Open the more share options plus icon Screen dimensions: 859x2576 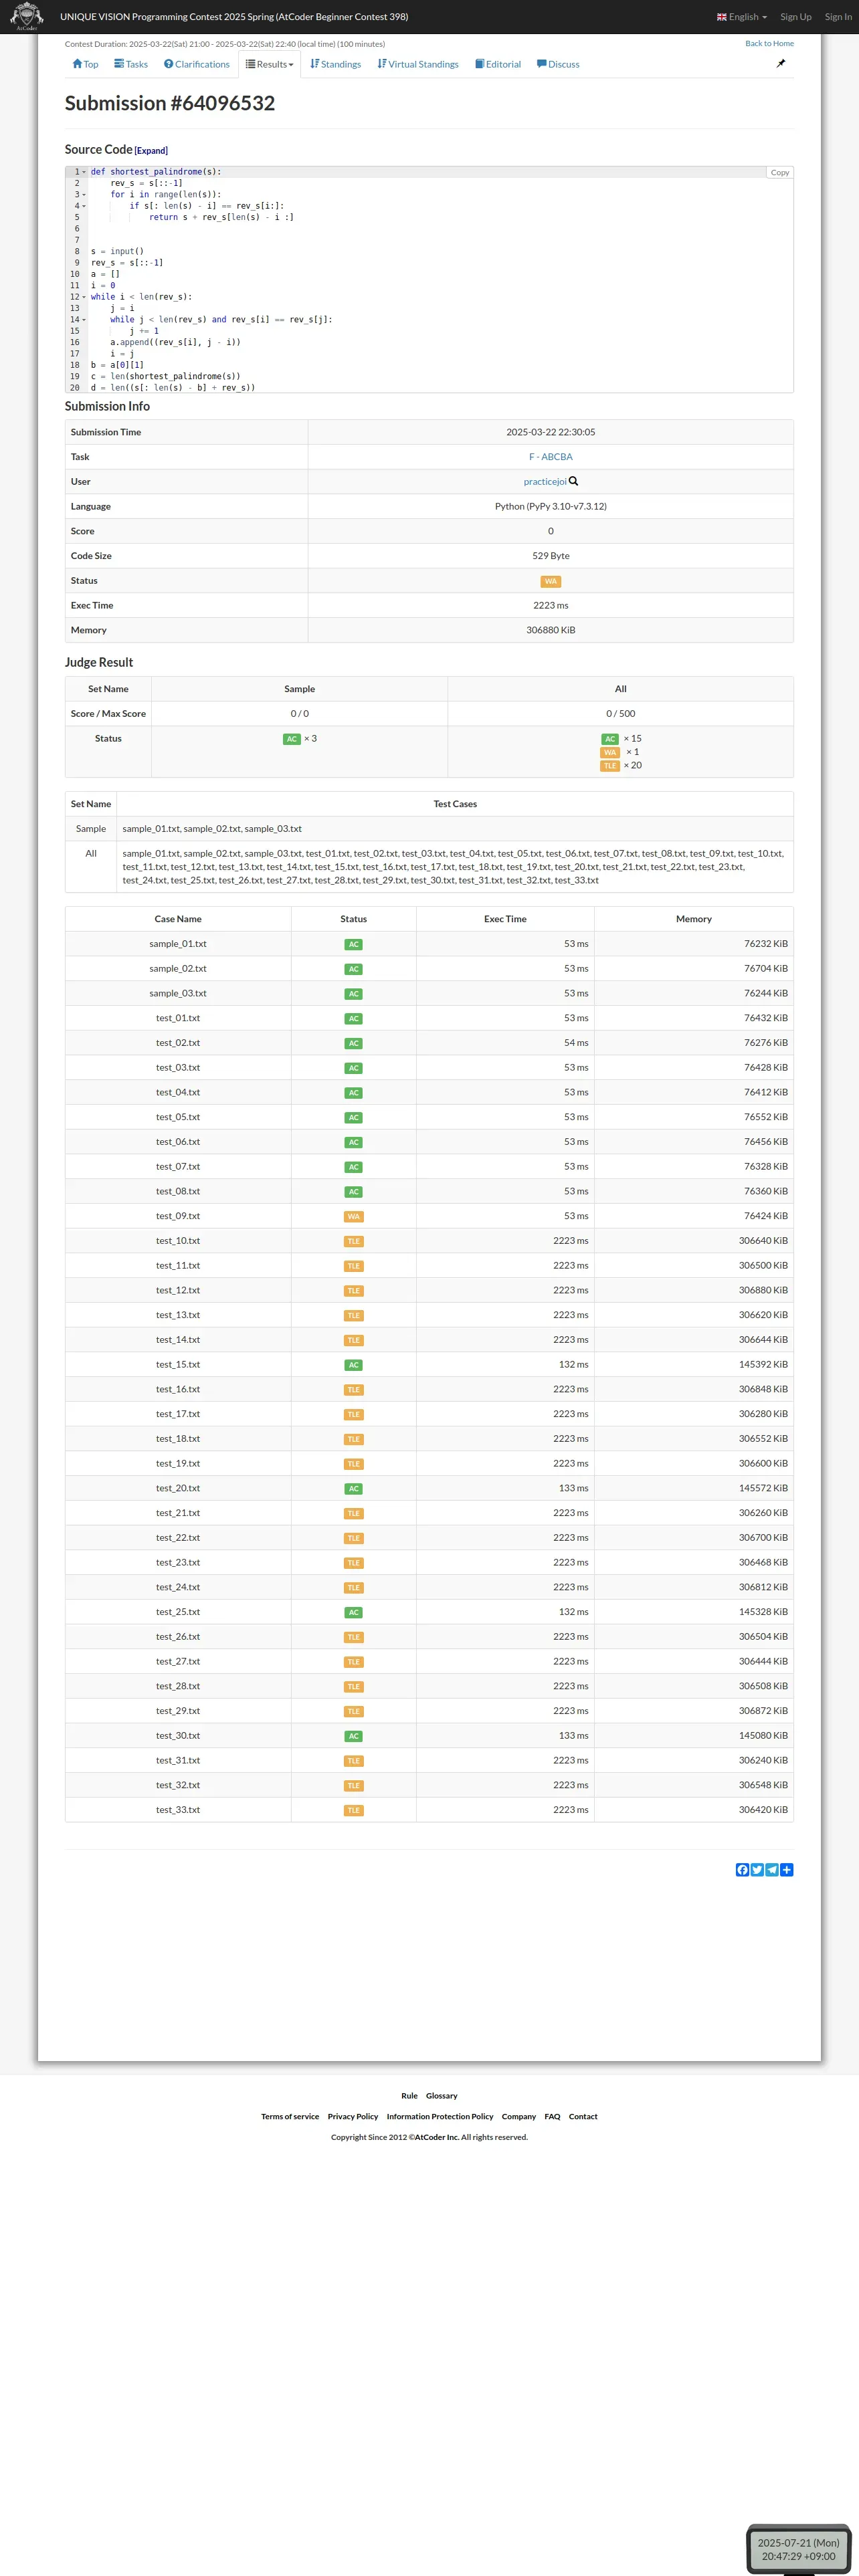click(x=787, y=1869)
